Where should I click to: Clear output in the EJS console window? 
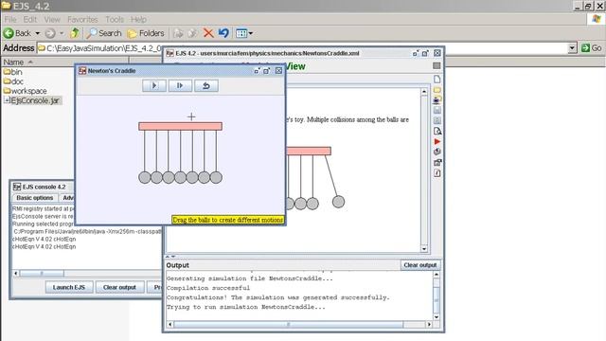tap(120, 287)
